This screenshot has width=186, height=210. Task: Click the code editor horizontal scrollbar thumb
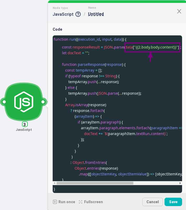click(x=95, y=183)
